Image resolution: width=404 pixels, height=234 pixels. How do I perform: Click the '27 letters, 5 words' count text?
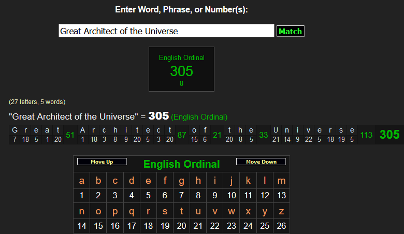coord(37,102)
